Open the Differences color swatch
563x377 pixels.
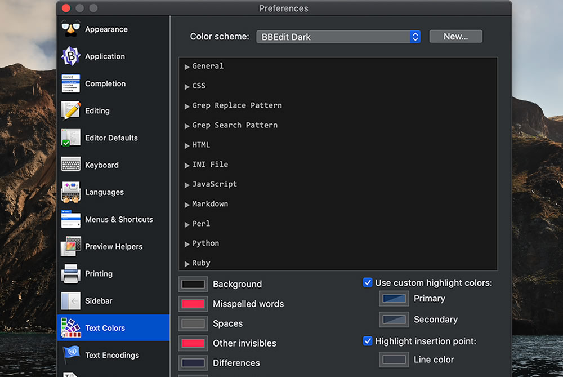tap(193, 363)
